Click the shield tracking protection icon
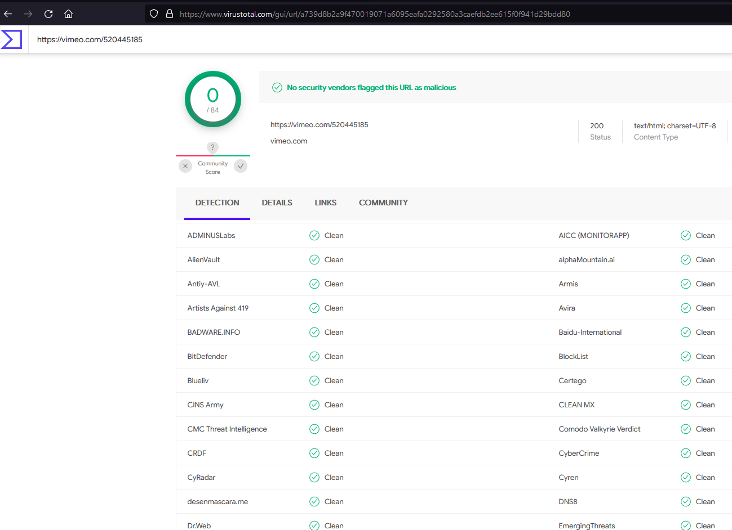 (154, 14)
